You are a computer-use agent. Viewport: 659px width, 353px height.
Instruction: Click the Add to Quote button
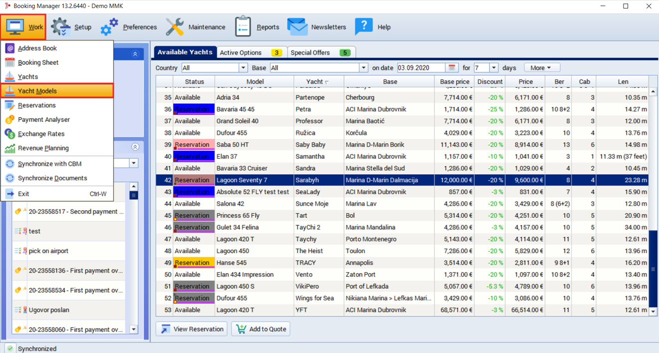pos(261,329)
